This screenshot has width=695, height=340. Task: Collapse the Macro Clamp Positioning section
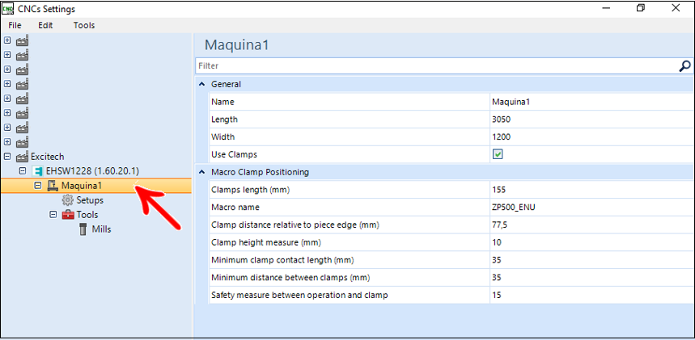pyautogui.click(x=202, y=172)
